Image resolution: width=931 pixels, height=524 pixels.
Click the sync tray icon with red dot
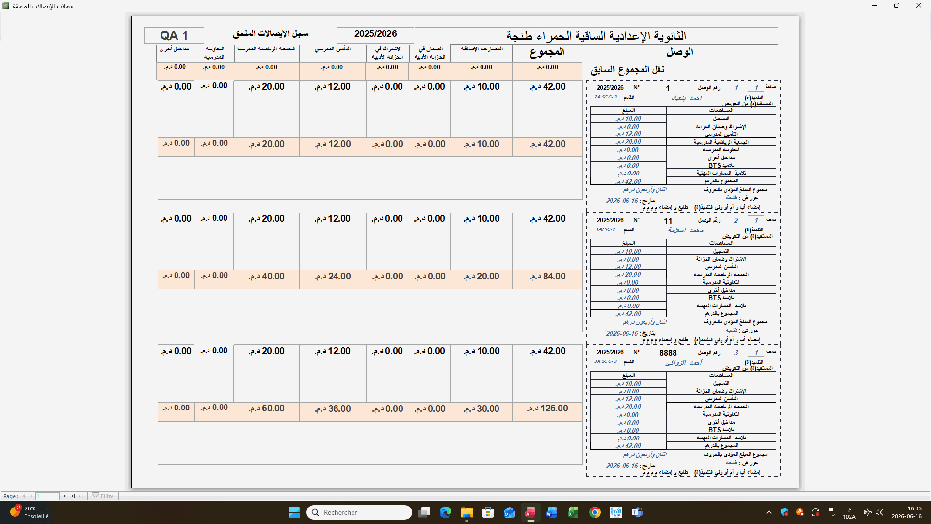tap(816, 512)
